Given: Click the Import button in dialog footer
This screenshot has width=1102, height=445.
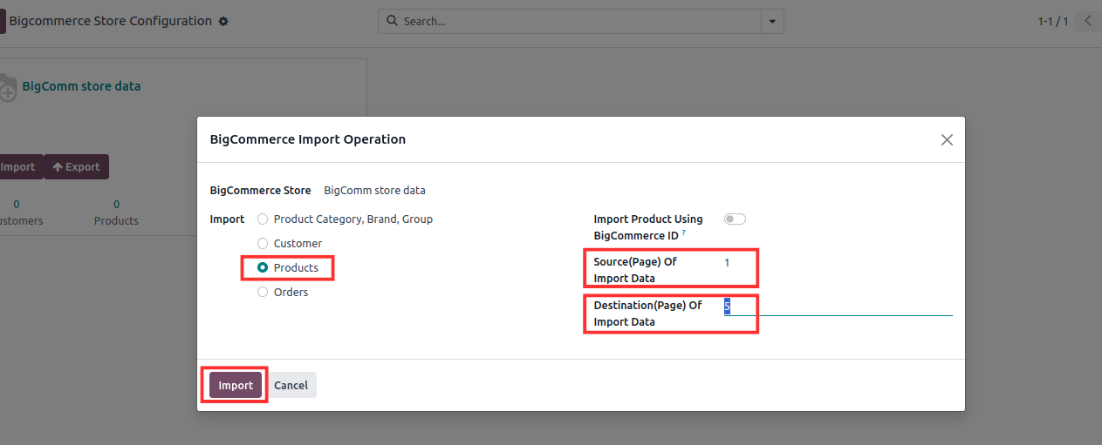Looking at the screenshot, I should click(236, 385).
